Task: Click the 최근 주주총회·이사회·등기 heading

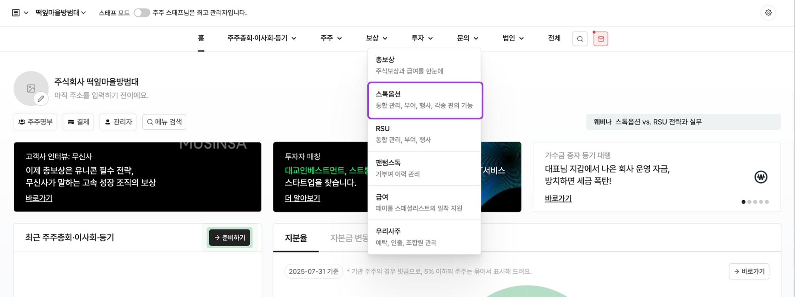Action: tap(70, 238)
